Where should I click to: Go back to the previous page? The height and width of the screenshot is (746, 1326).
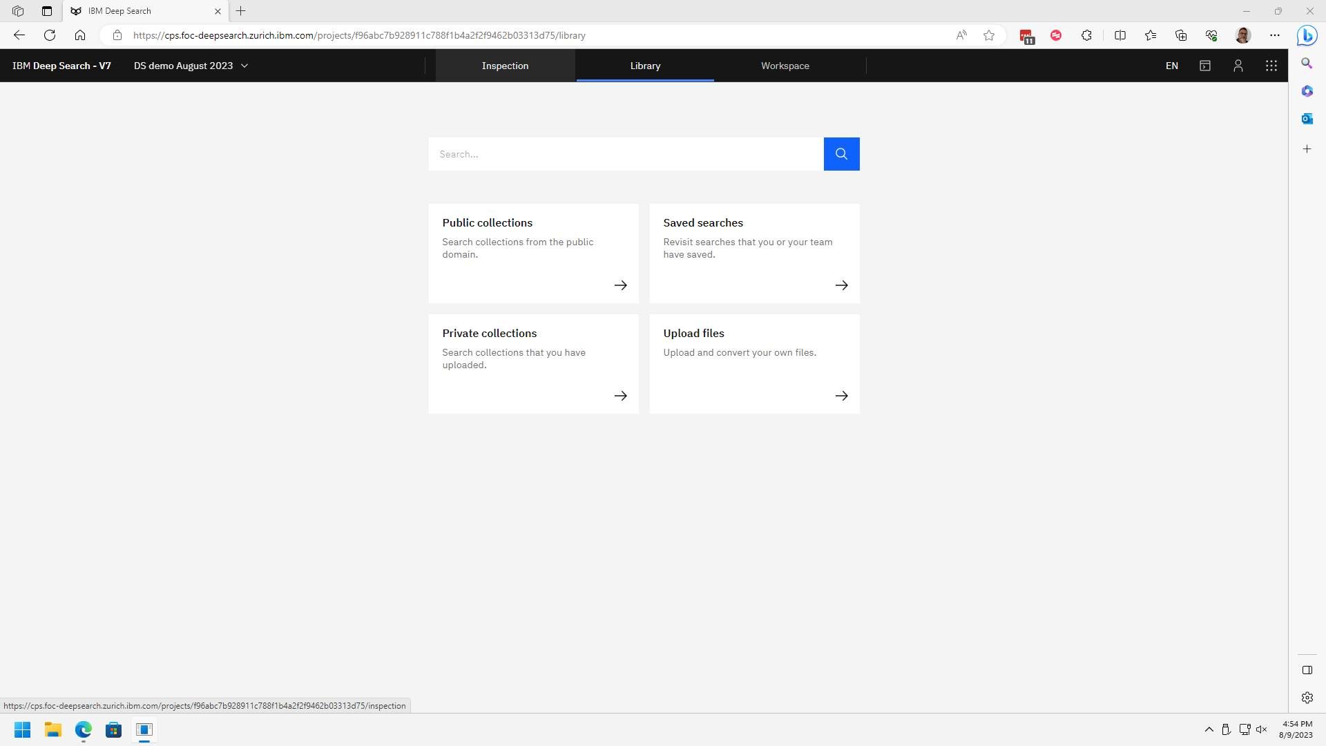pos(19,35)
